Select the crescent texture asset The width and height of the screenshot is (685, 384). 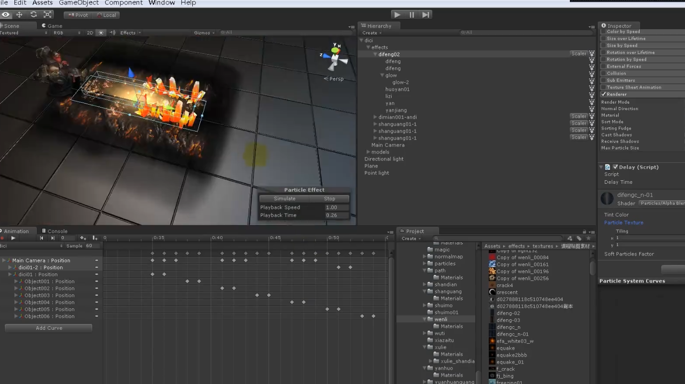[x=507, y=293]
